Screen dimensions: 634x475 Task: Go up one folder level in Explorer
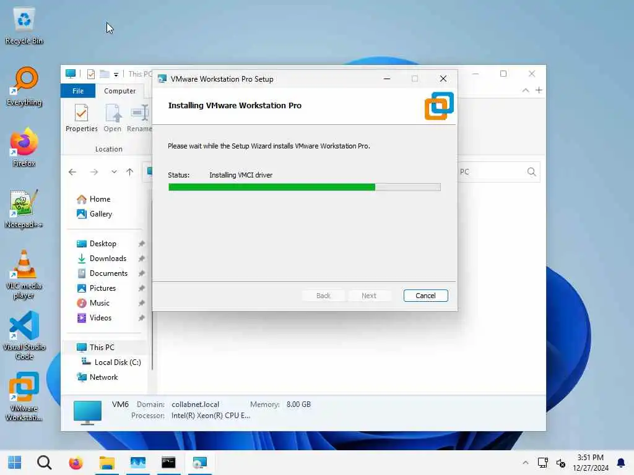[x=130, y=172]
